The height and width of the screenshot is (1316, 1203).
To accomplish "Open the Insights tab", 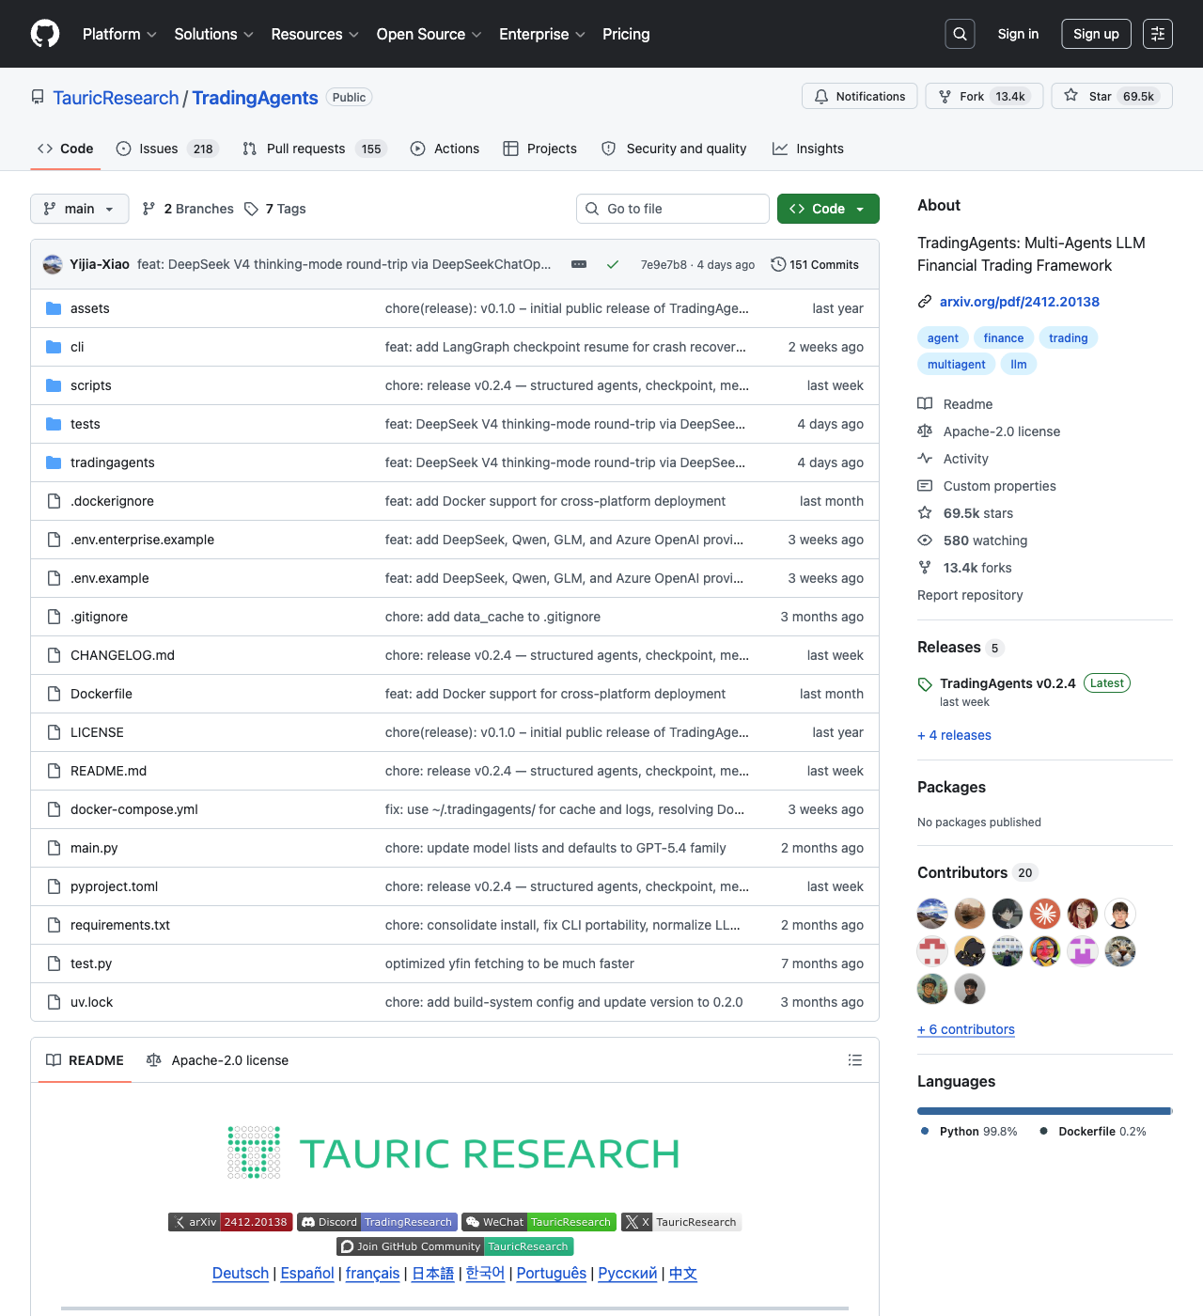I will pyautogui.click(x=808, y=149).
